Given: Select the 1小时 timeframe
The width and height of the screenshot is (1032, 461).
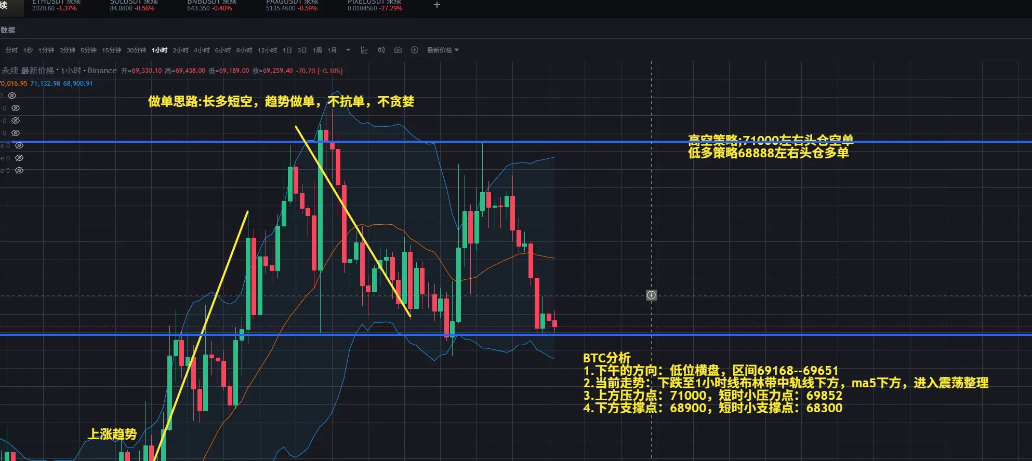Looking at the screenshot, I should tap(160, 50).
